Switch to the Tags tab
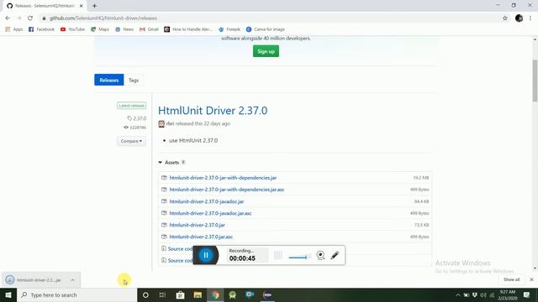The height and width of the screenshot is (302, 538). [x=134, y=81]
